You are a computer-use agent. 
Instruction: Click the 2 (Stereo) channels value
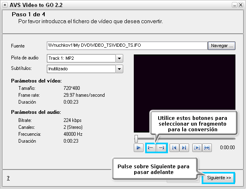[73, 127]
